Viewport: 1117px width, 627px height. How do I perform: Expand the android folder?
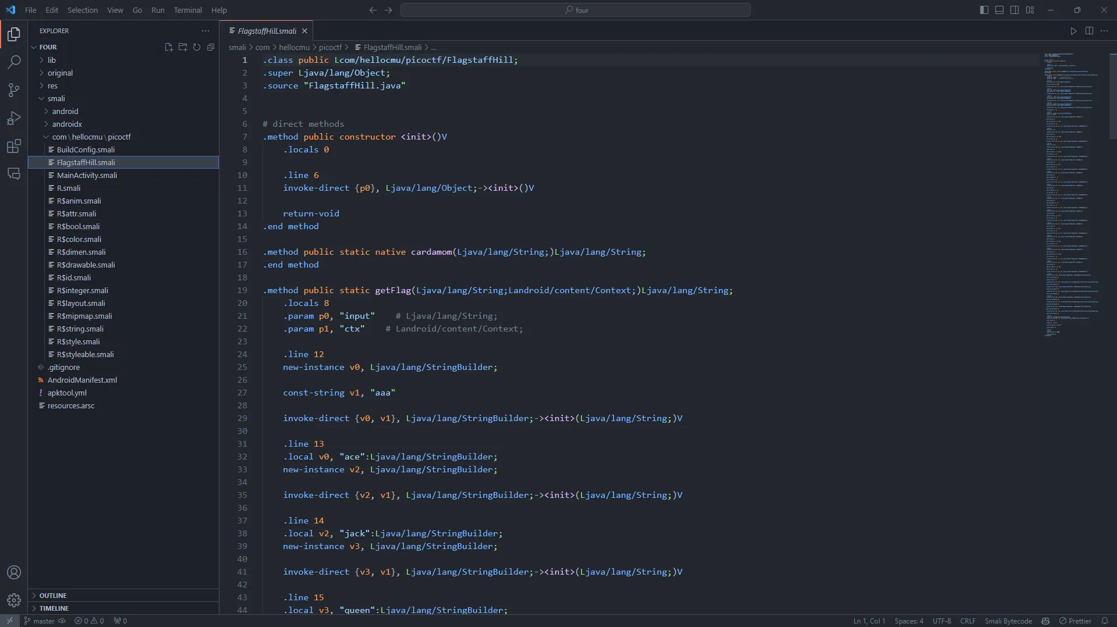123,111
